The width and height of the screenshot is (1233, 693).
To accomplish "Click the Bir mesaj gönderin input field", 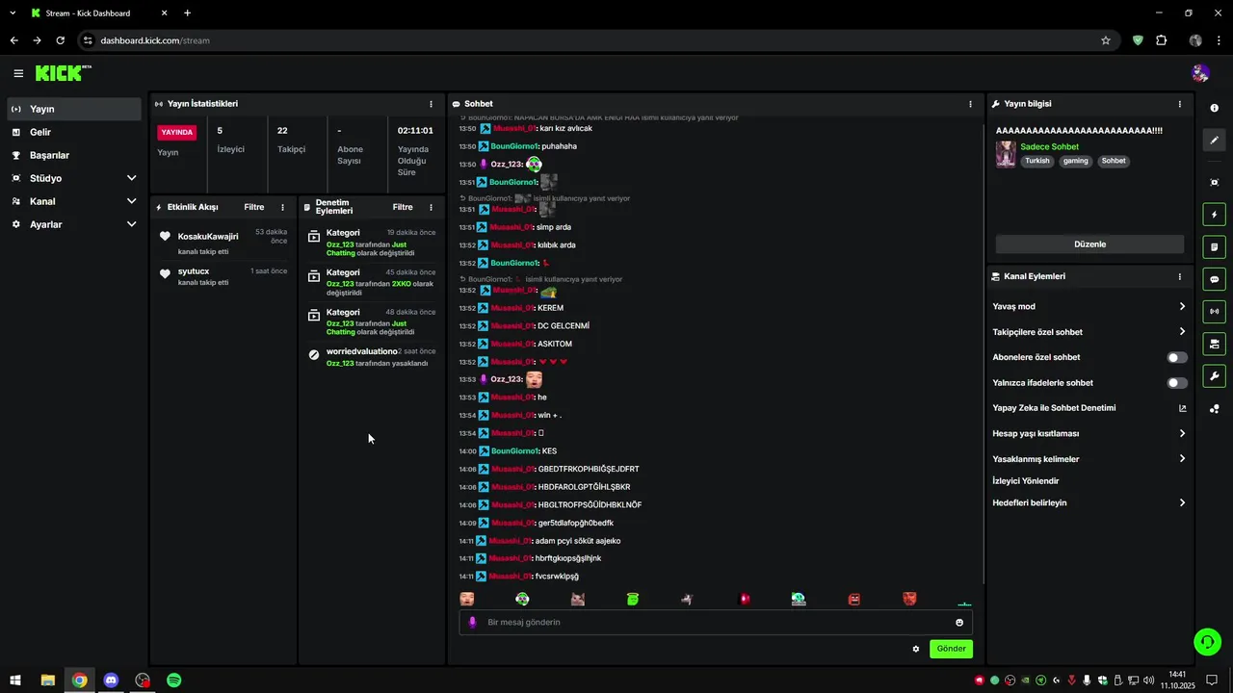I will tap(716, 623).
